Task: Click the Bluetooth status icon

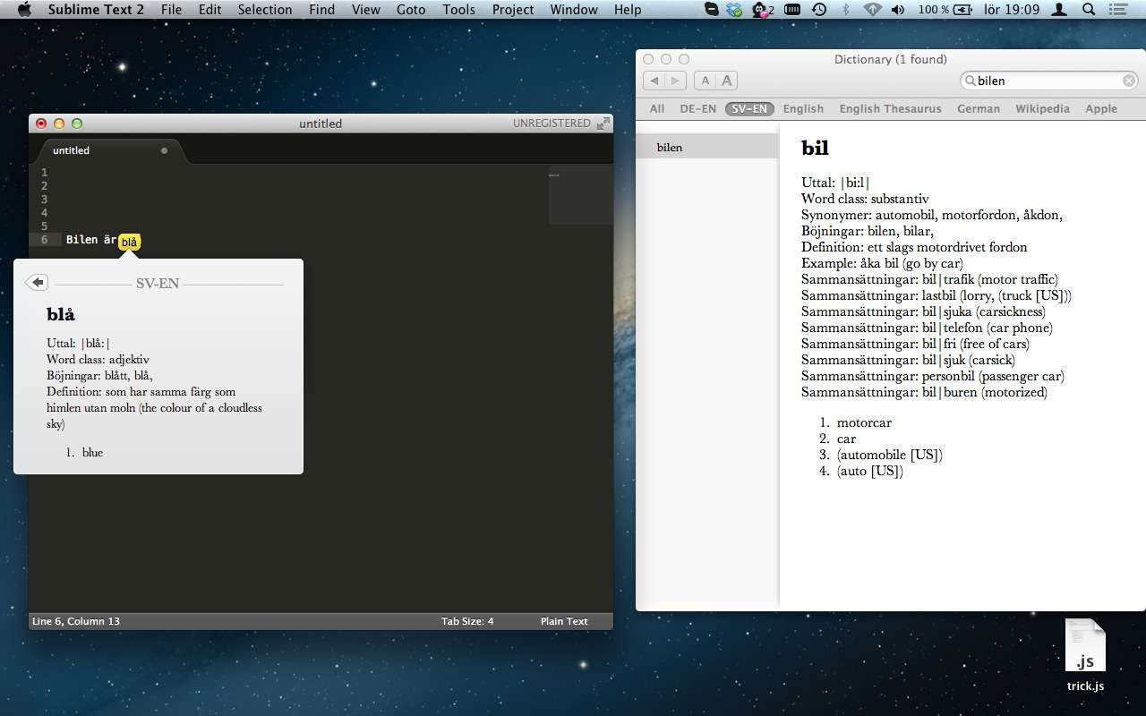Action: [x=846, y=9]
